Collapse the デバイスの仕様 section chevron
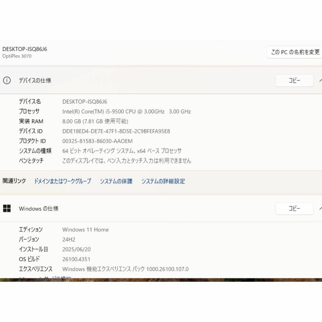This screenshot has width=322, height=322. tap(321, 81)
